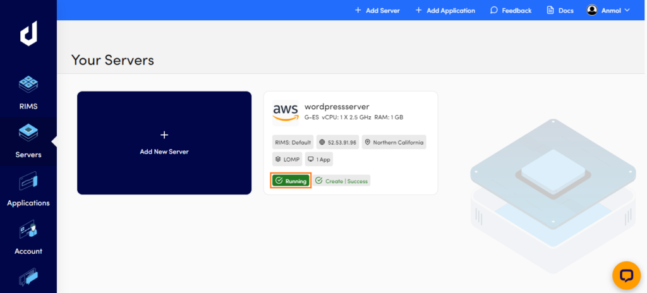The width and height of the screenshot is (647, 293).
Task: Click the Anmol user avatar icon
Action: pos(592,10)
